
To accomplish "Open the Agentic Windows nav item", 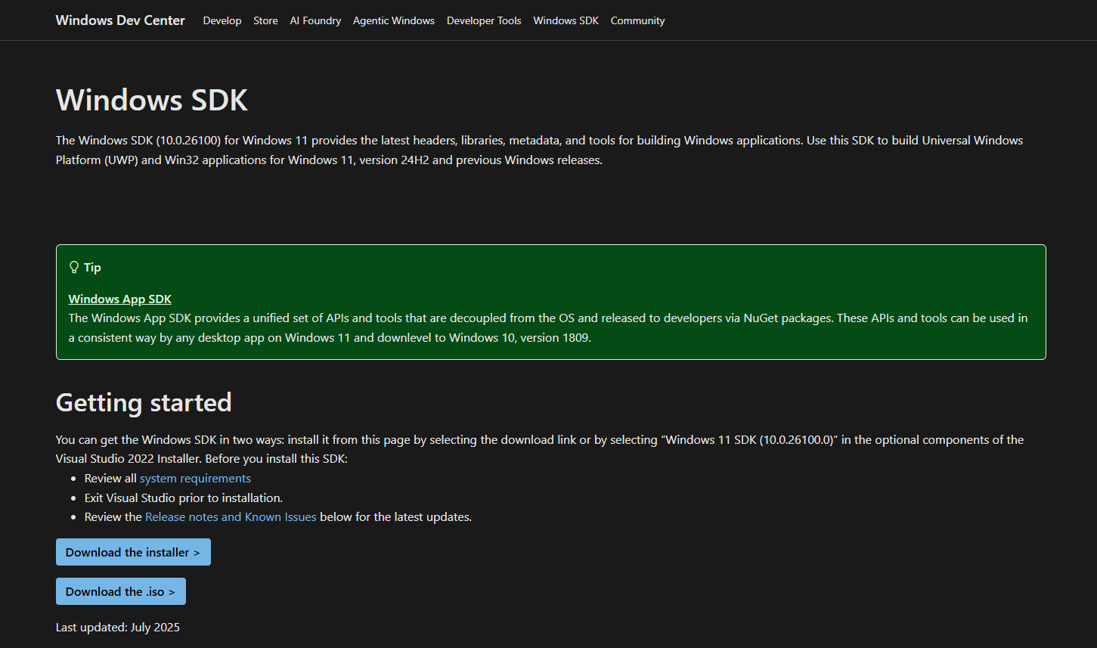I will click(393, 20).
